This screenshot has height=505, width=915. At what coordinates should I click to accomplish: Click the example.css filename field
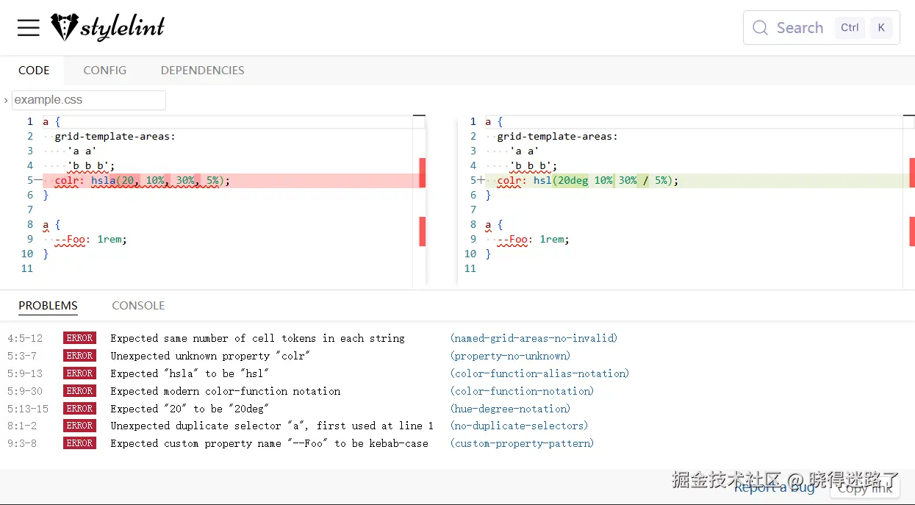pyautogui.click(x=89, y=100)
